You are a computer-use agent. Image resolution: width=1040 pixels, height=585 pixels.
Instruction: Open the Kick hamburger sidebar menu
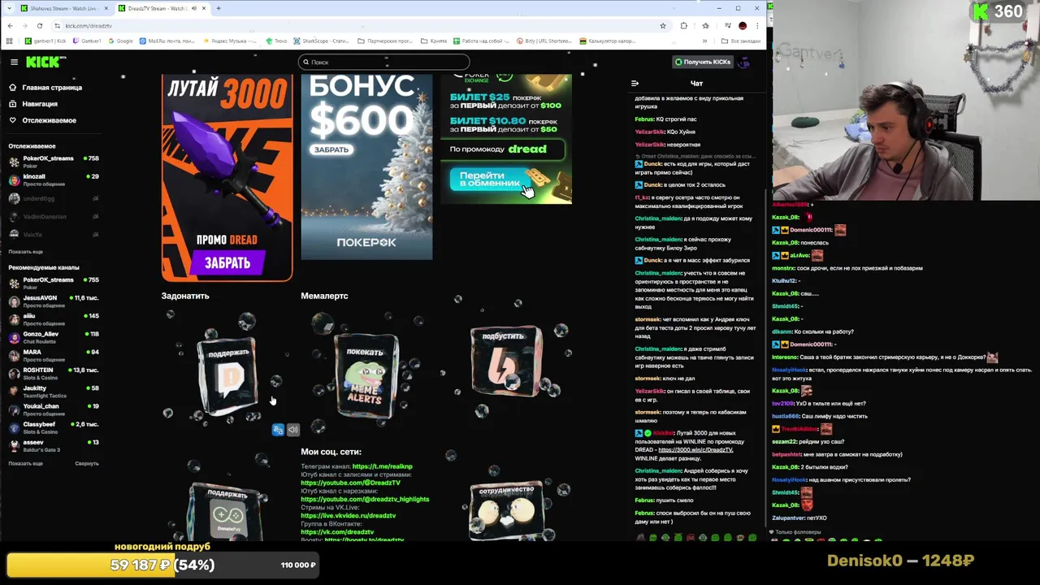coord(14,62)
